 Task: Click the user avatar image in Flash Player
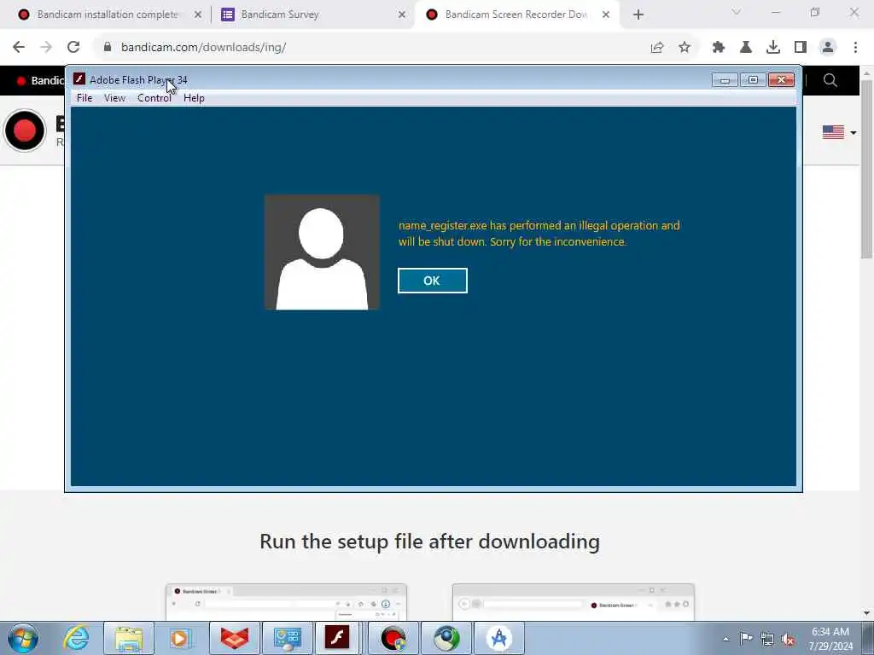(x=322, y=252)
